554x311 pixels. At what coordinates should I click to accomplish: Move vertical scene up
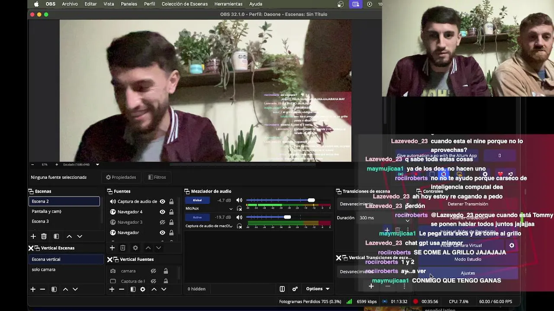click(x=65, y=289)
